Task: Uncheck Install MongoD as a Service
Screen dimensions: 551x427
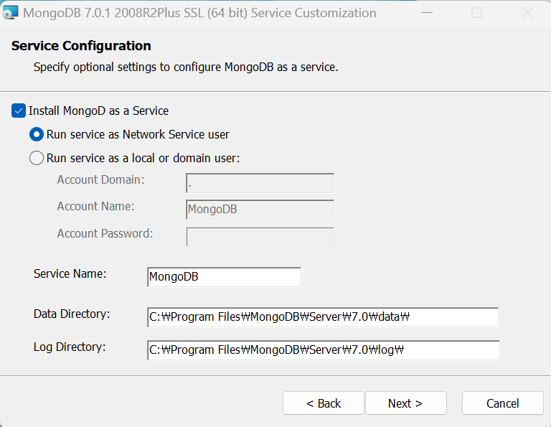Action: 19,111
